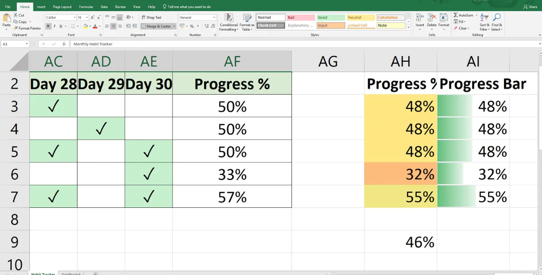Click the Insert Function fx icon
Viewport: 542px width, 275px height.
click(65, 44)
